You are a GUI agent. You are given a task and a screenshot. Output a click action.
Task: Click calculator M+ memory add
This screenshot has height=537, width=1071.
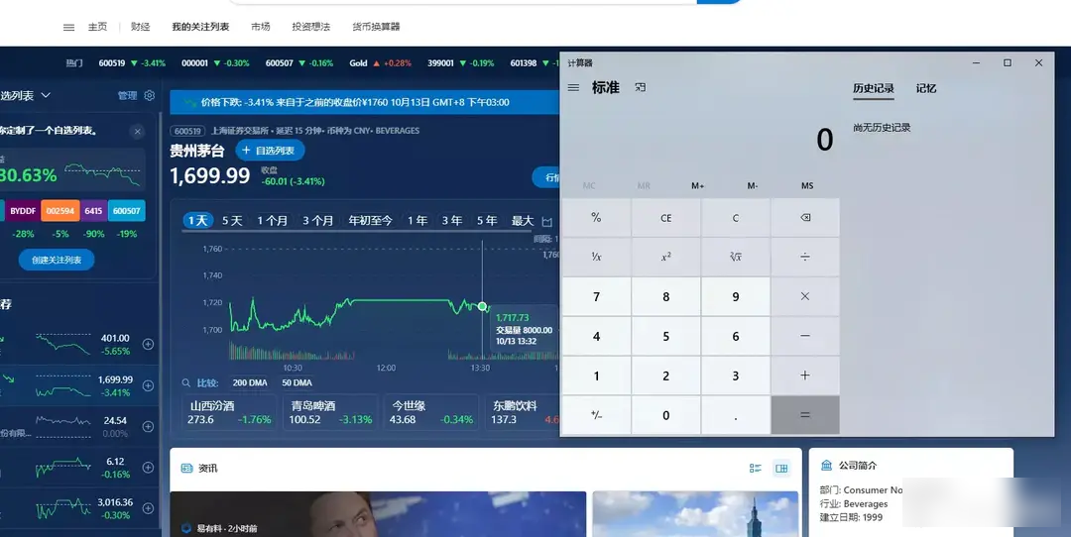coord(697,185)
